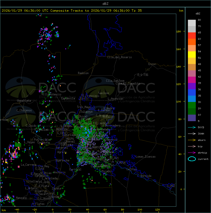Click the L_Dormida place label
The height and width of the screenshot is (213, 211).
click(144, 176)
